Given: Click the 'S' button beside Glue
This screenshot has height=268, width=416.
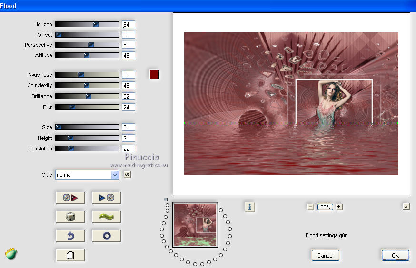Looking at the screenshot, I should [128, 175].
